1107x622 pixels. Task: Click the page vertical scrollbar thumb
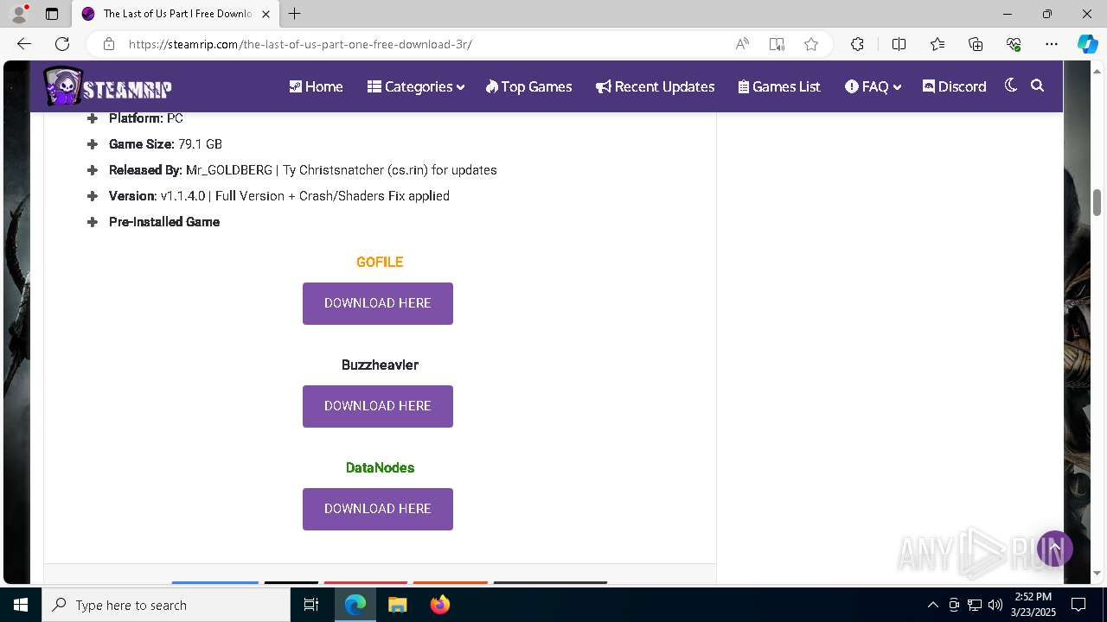(1097, 202)
